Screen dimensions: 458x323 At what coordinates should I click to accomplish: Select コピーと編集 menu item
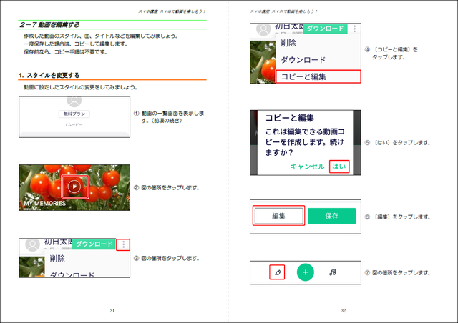318,76
